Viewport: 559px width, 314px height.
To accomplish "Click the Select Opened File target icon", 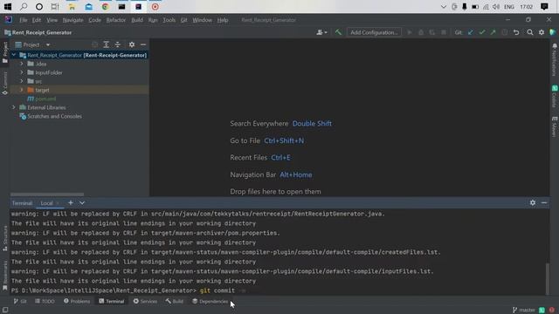I will [95, 44].
